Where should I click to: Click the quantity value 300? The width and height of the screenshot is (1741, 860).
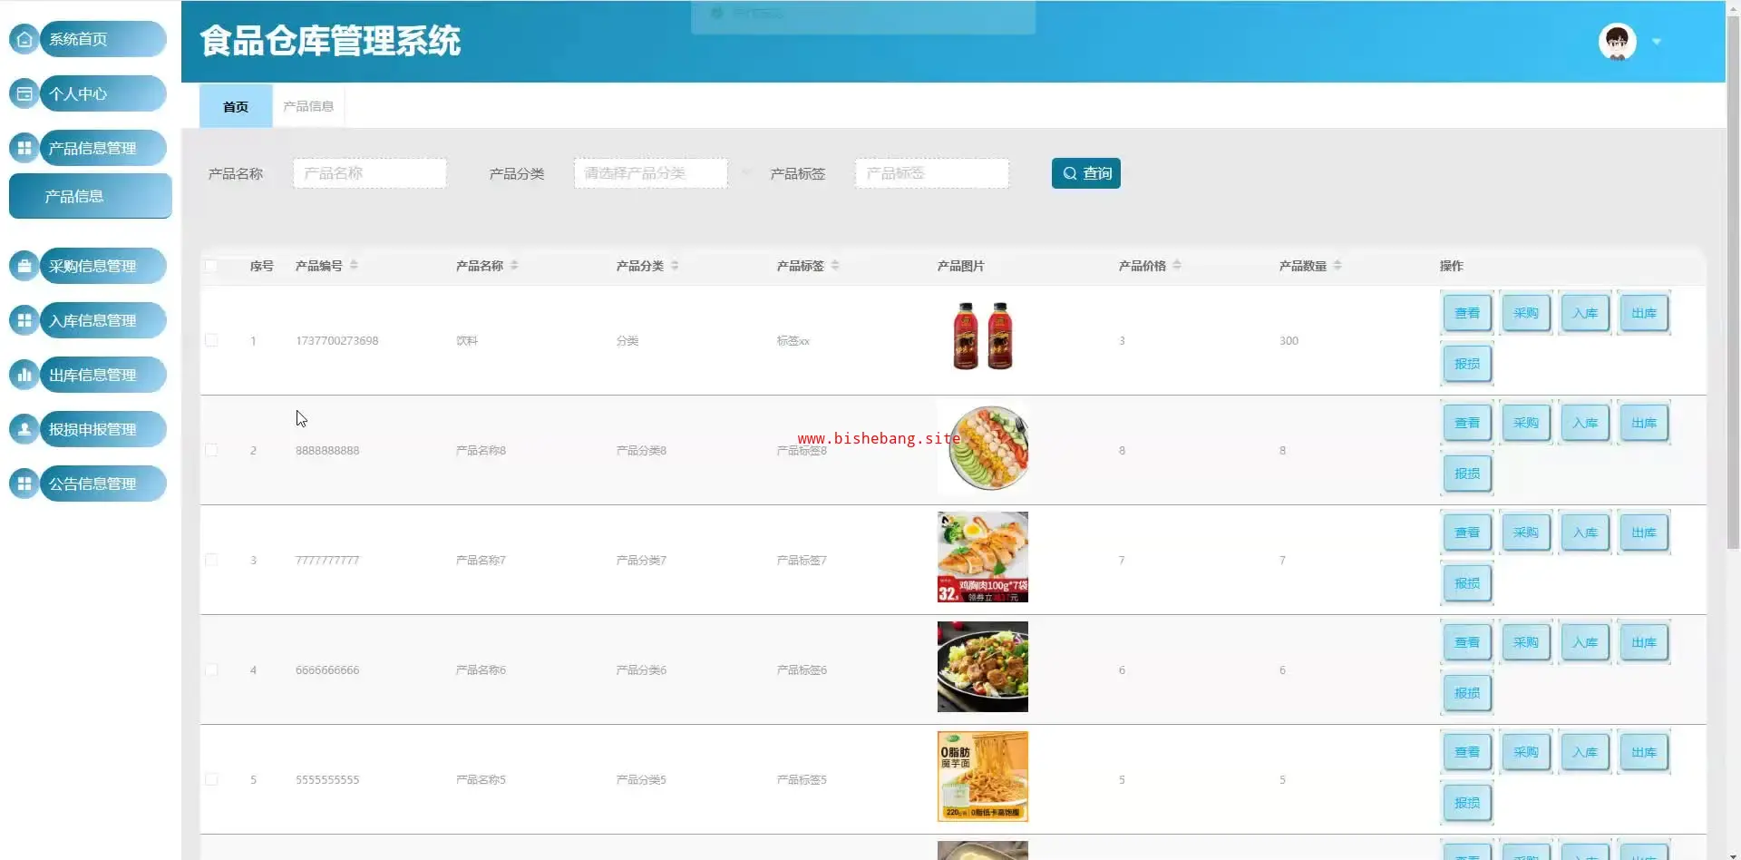coord(1289,341)
